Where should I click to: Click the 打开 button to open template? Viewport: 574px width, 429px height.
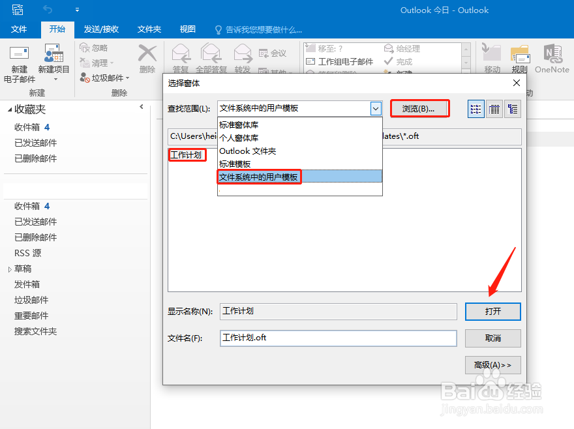pyautogui.click(x=492, y=312)
